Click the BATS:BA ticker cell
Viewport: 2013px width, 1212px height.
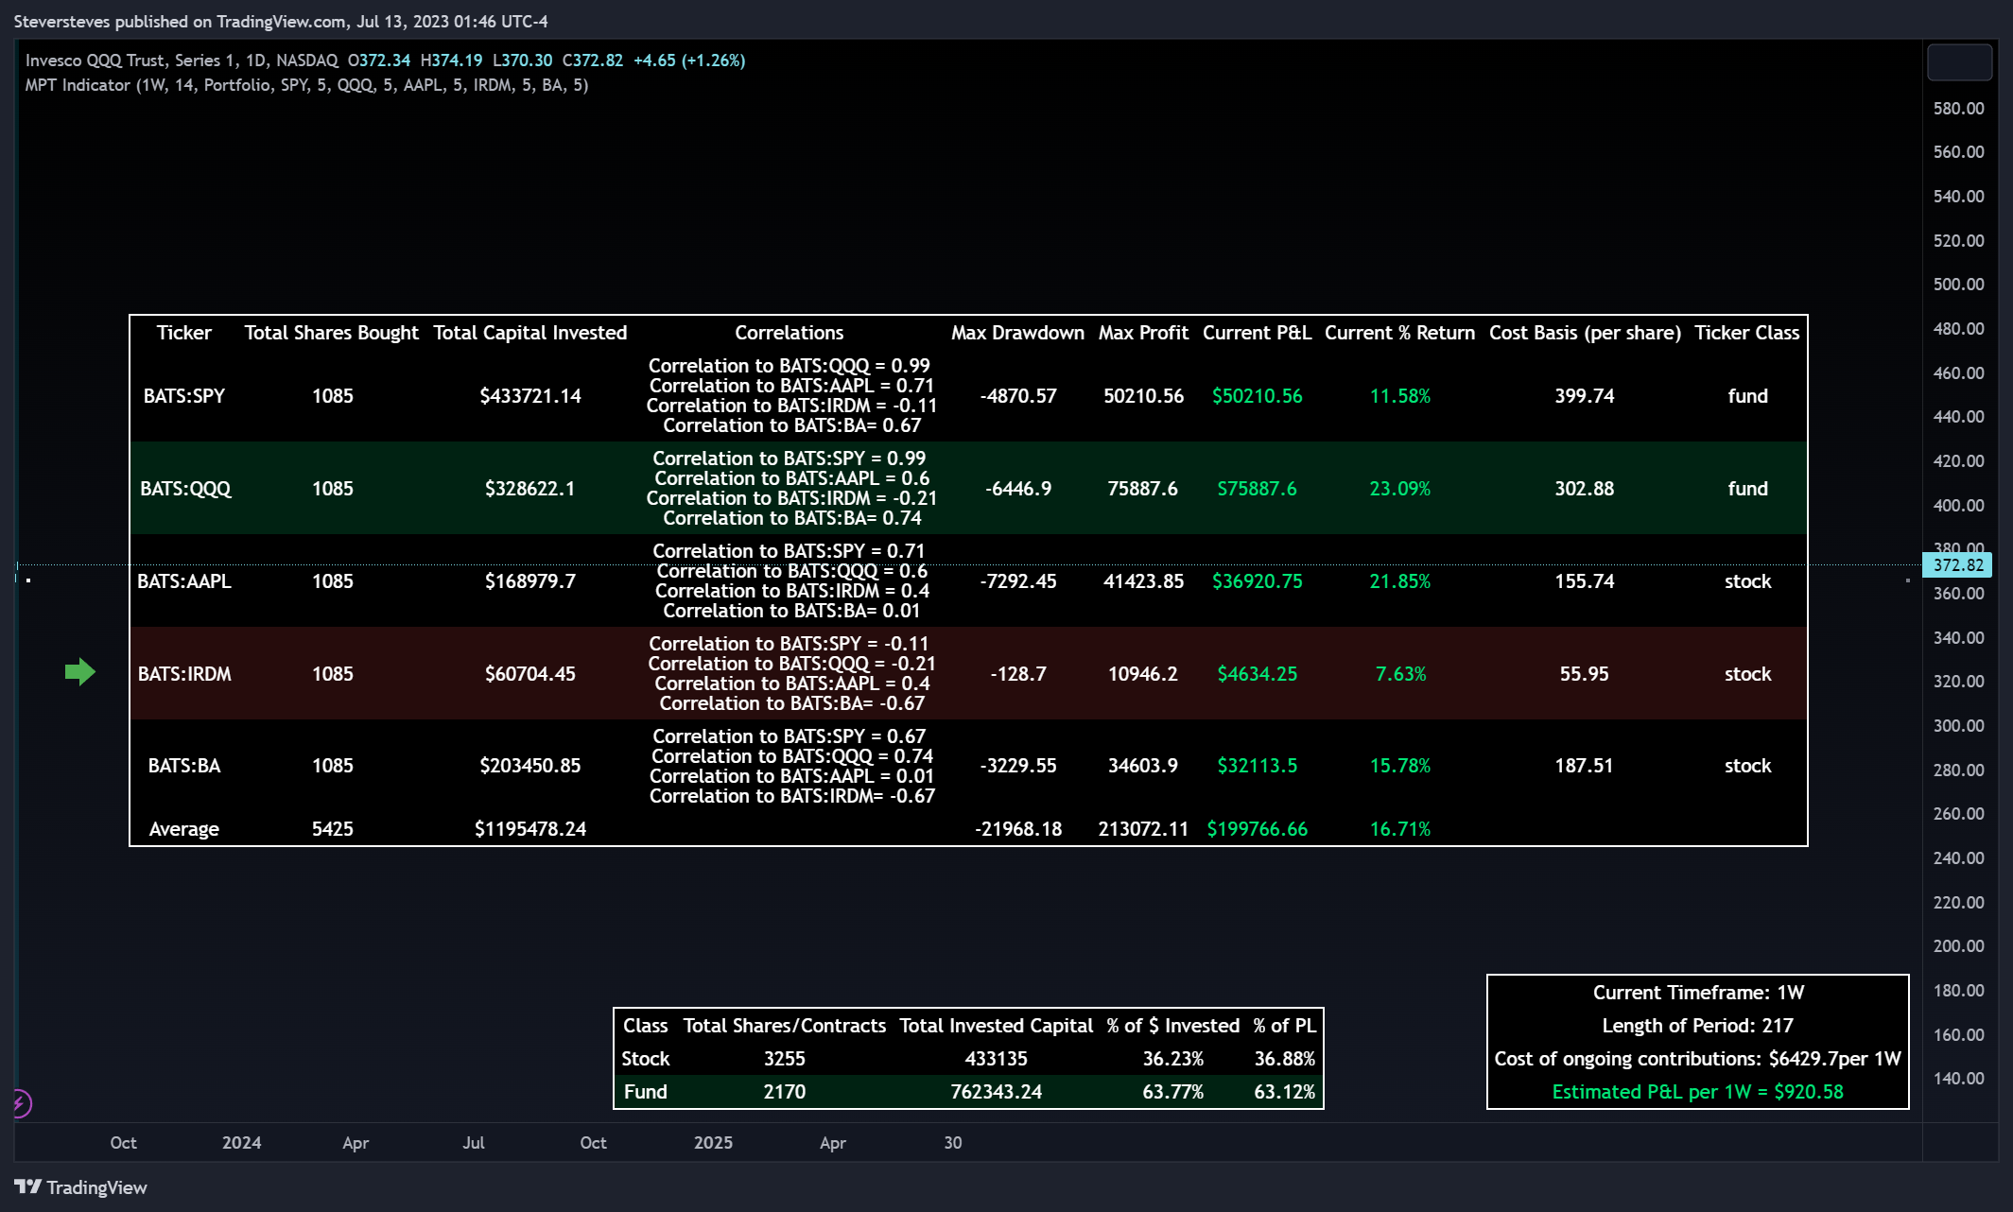[x=184, y=766]
